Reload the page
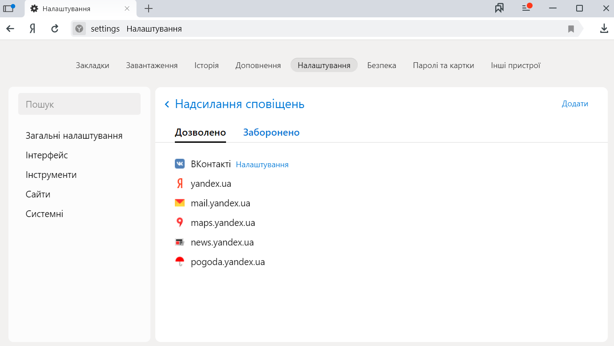The height and width of the screenshot is (346, 614). tap(55, 28)
